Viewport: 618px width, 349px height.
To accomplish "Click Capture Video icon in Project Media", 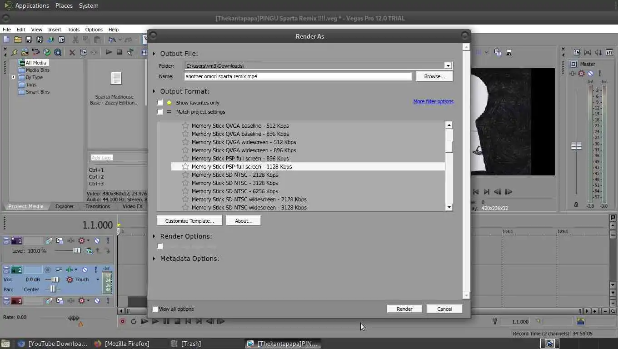I will click(x=25, y=52).
